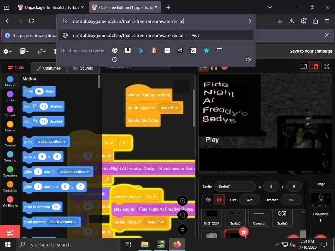Viewport: 335px width, 251px height.
Task: Edit the sprite name field Sprite7
Action: click(235, 187)
